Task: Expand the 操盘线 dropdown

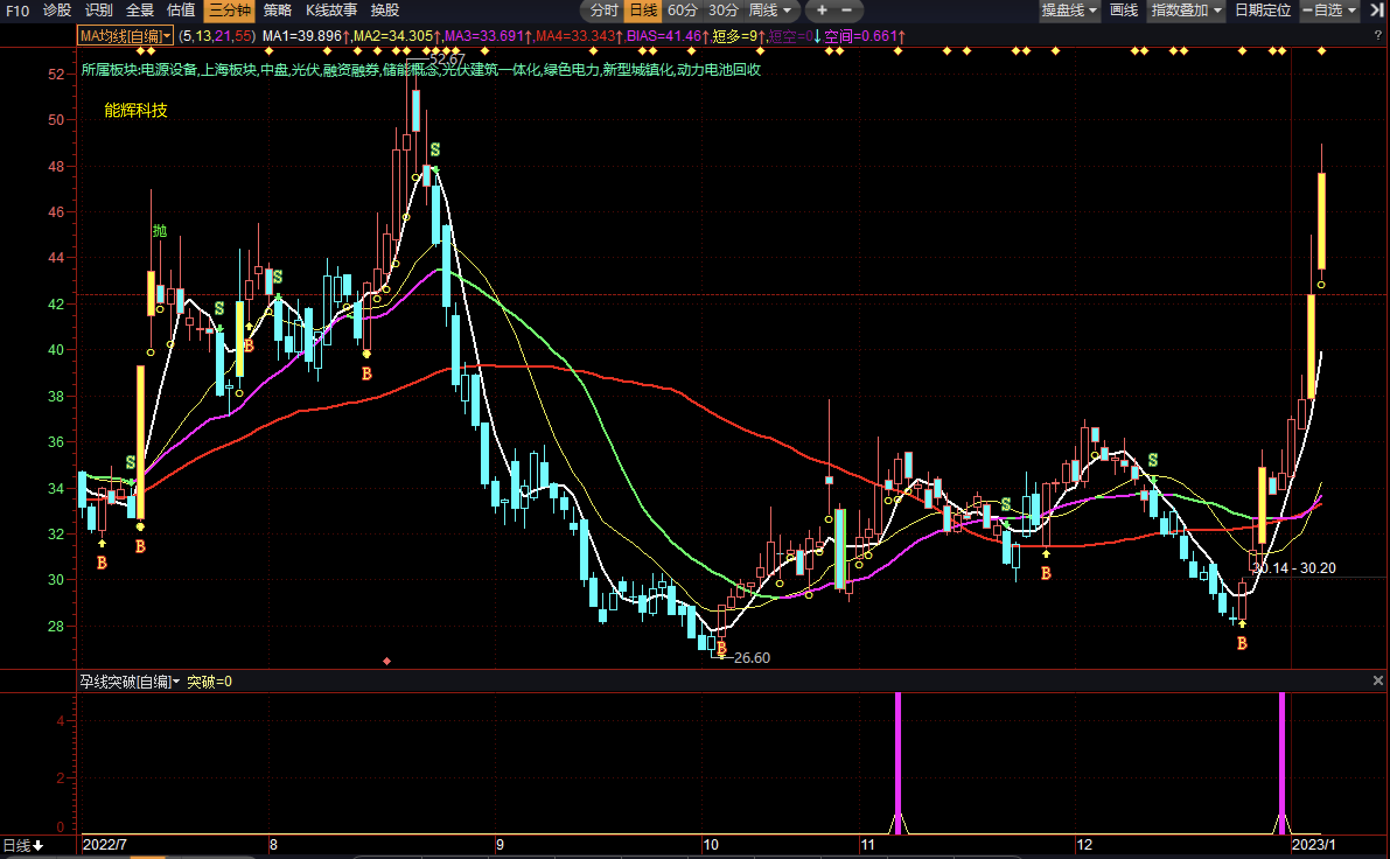Action: pyautogui.click(x=1070, y=10)
